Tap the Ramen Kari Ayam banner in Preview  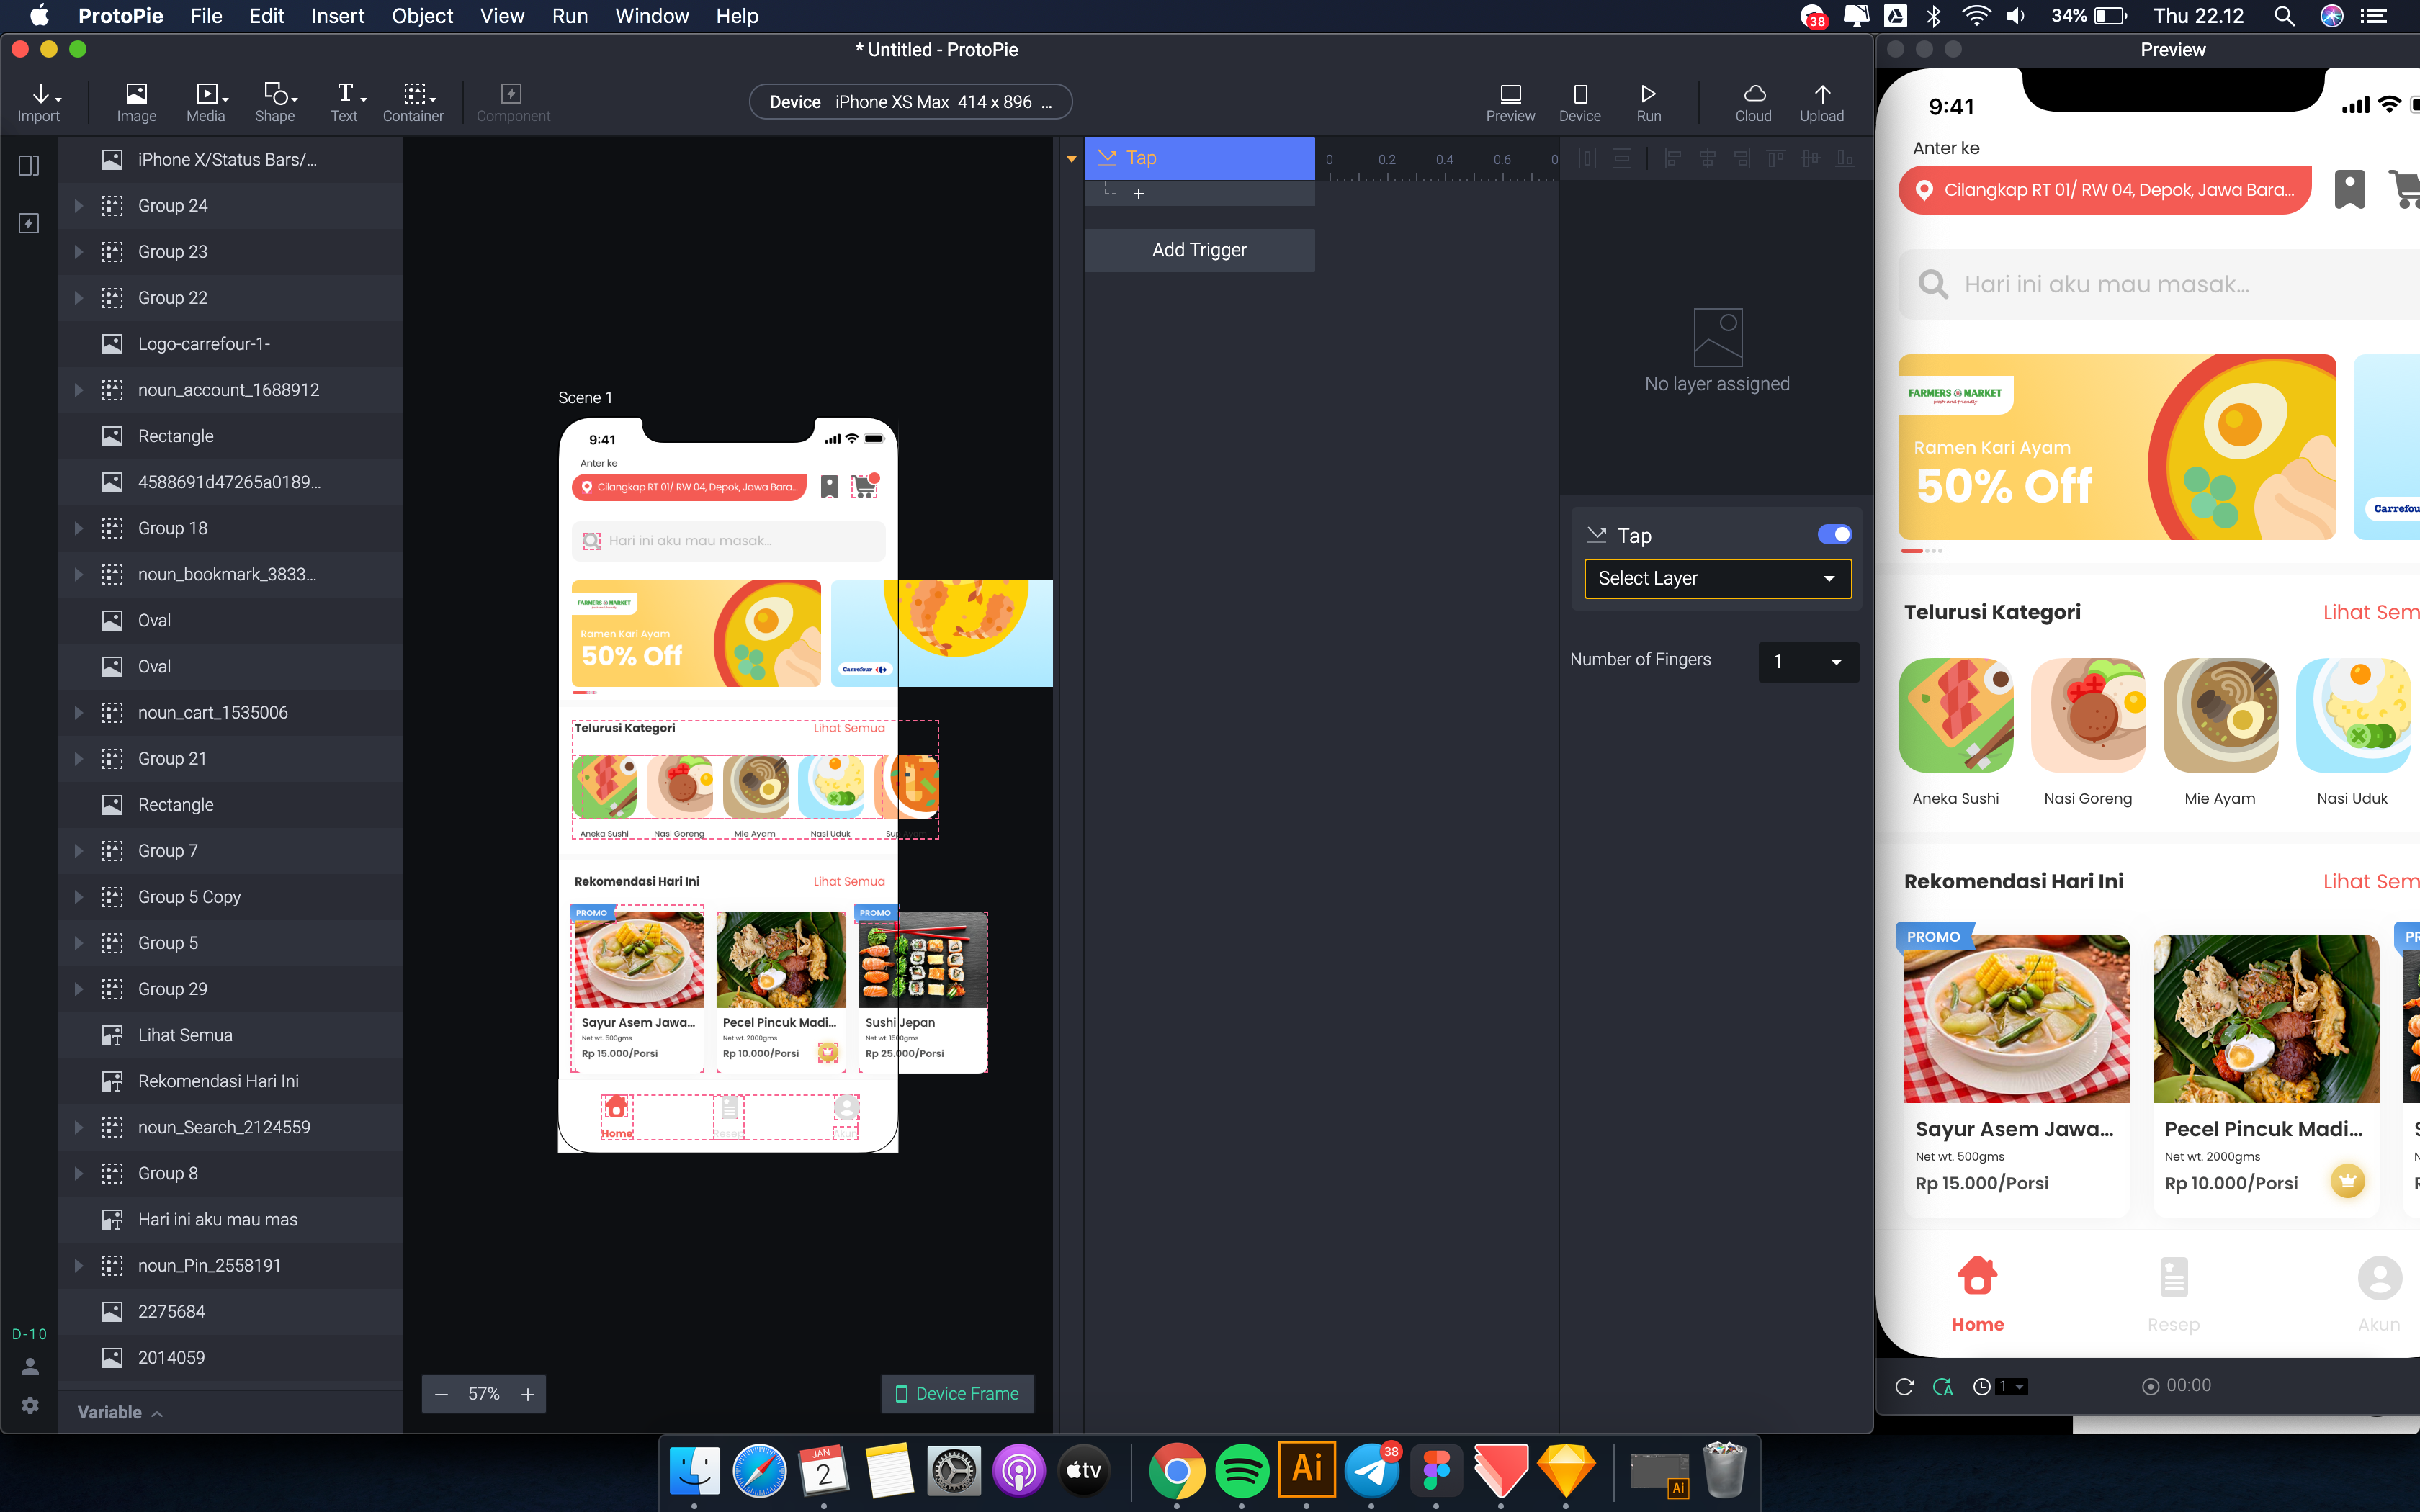tap(2116, 447)
